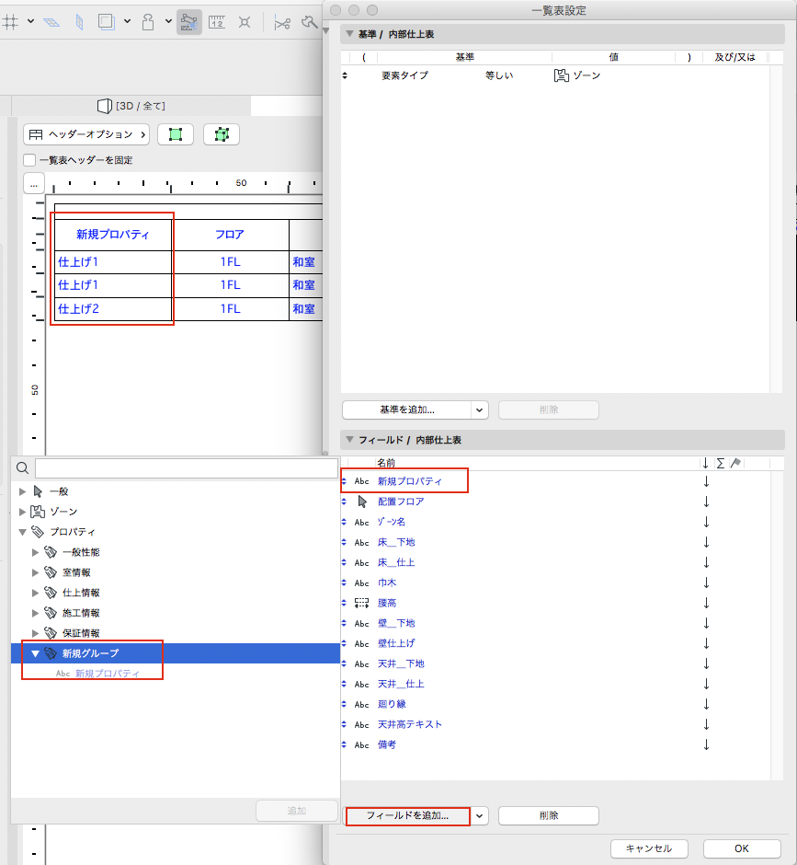Open the 基準を追加 dropdown arrow
Screen dimensions: 797x865
click(x=479, y=409)
